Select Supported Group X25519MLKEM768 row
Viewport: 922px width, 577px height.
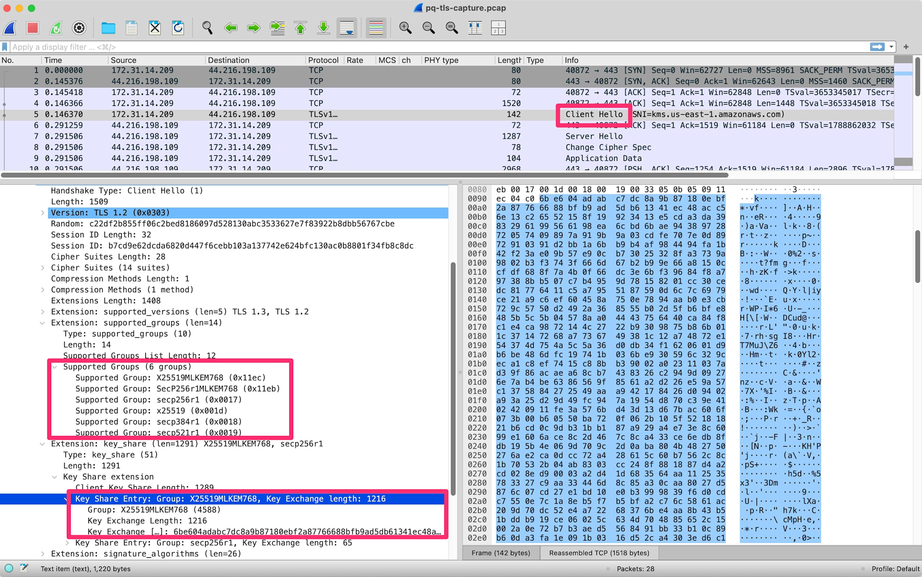coord(224,378)
